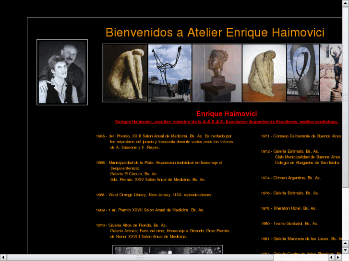
Task: Click the 2do. Premio XXIV Salon line
Action: (158, 180)
